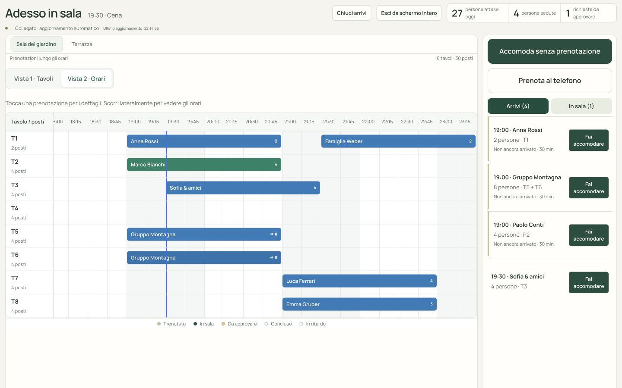
Task: Show the In sala (1) list
Action: click(x=581, y=106)
